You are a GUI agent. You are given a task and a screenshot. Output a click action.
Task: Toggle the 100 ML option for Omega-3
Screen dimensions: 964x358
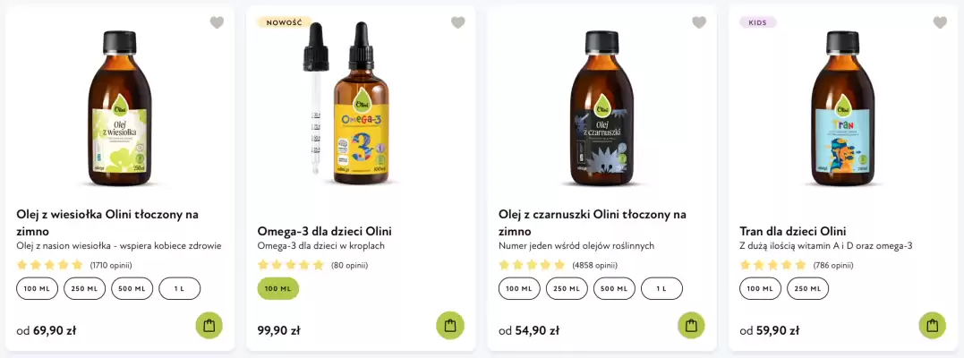tap(278, 288)
